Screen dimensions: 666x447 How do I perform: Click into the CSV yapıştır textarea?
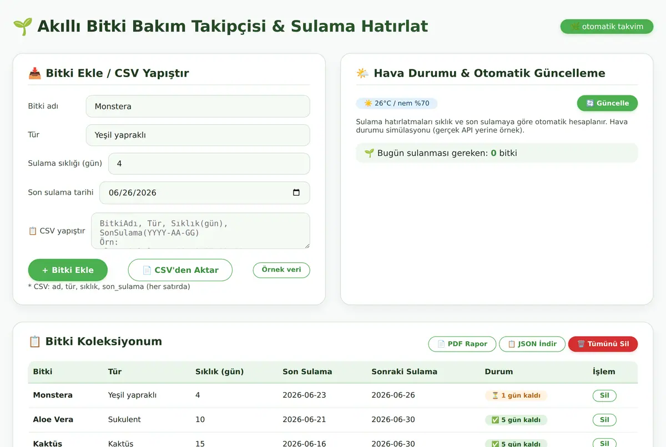tap(200, 231)
